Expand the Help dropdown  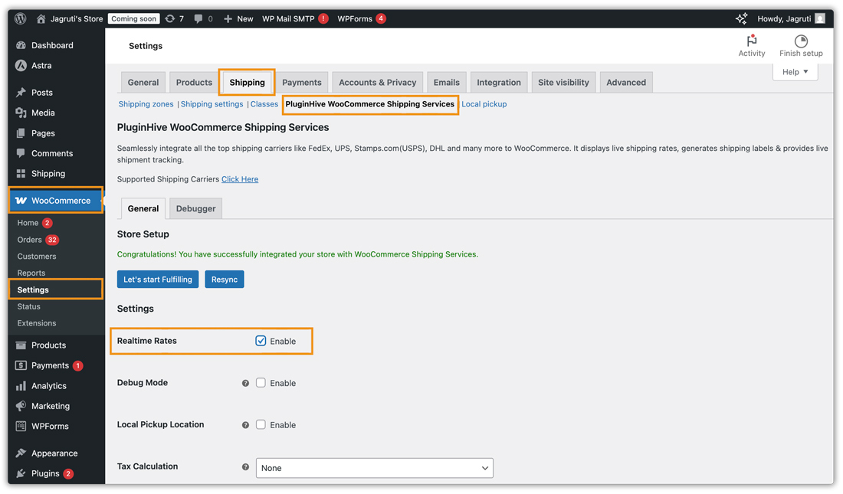(795, 72)
